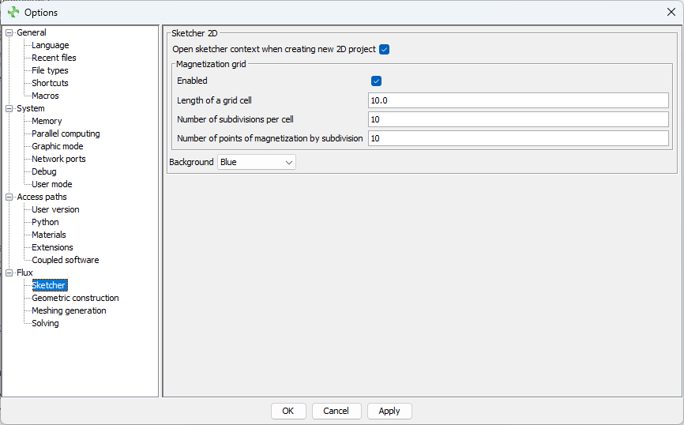
Task: Go to the Python access path settings
Action: click(x=45, y=222)
